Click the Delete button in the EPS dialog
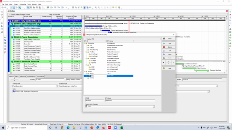 point(168,47)
